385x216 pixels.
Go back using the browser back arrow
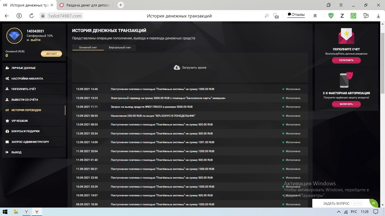click(7, 16)
